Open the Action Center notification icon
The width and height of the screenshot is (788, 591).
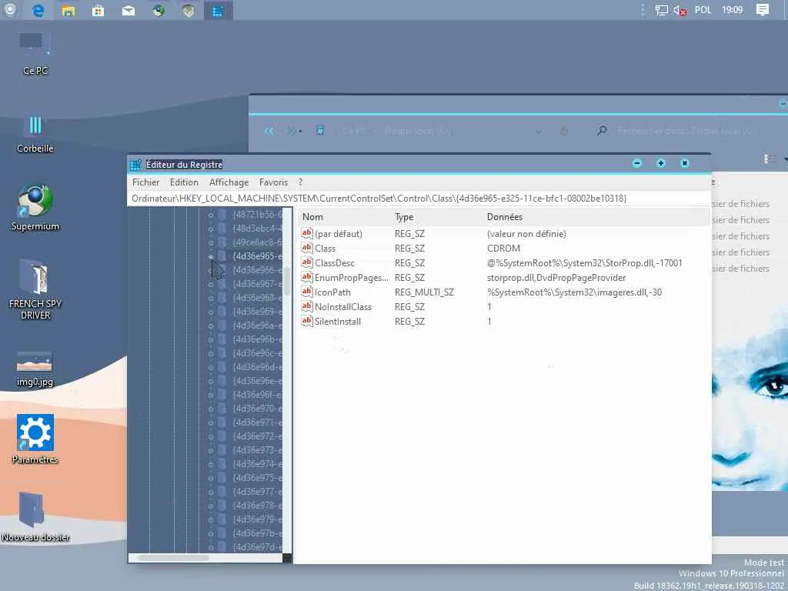pyautogui.click(x=763, y=10)
